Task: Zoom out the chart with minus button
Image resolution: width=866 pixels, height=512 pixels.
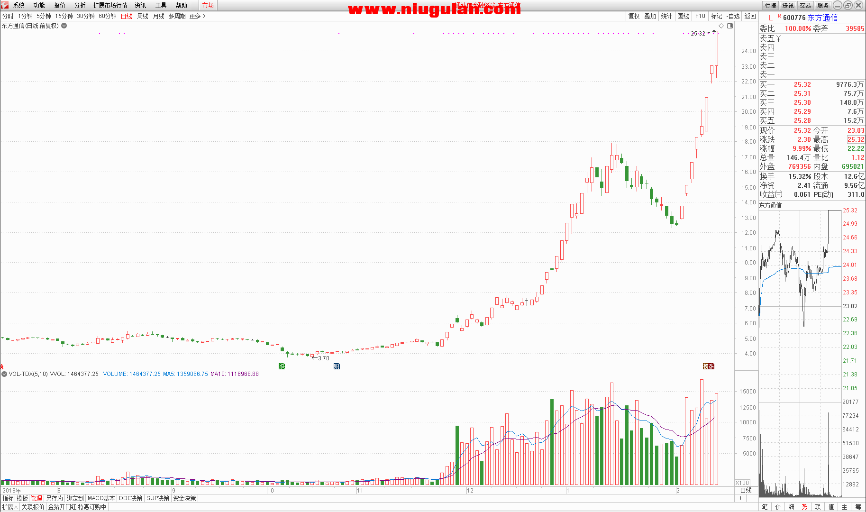Action: (752, 498)
